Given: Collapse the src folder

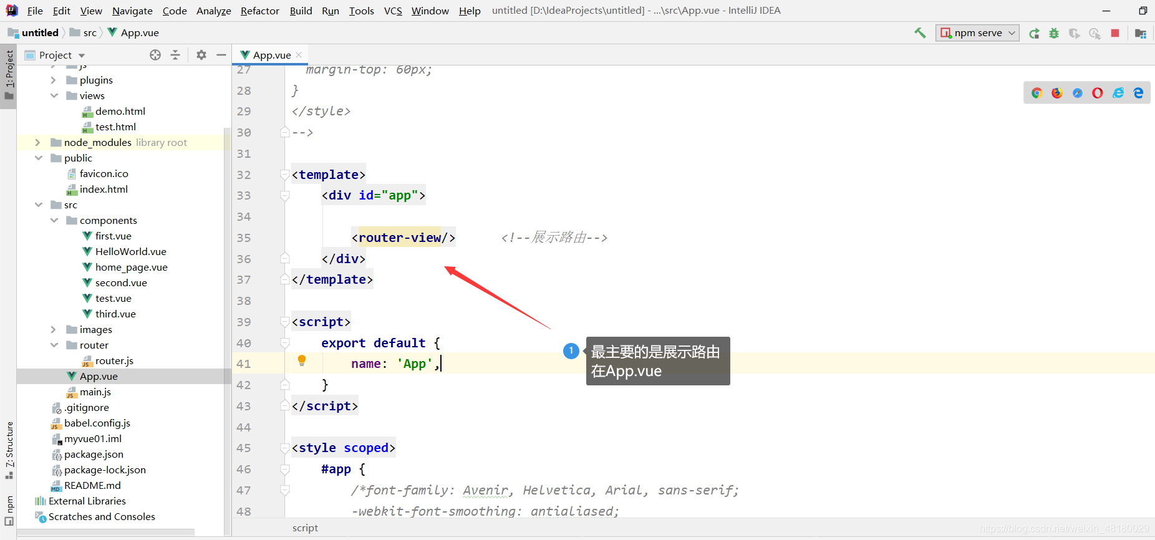Looking at the screenshot, I should pyautogui.click(x=38, y=205).
